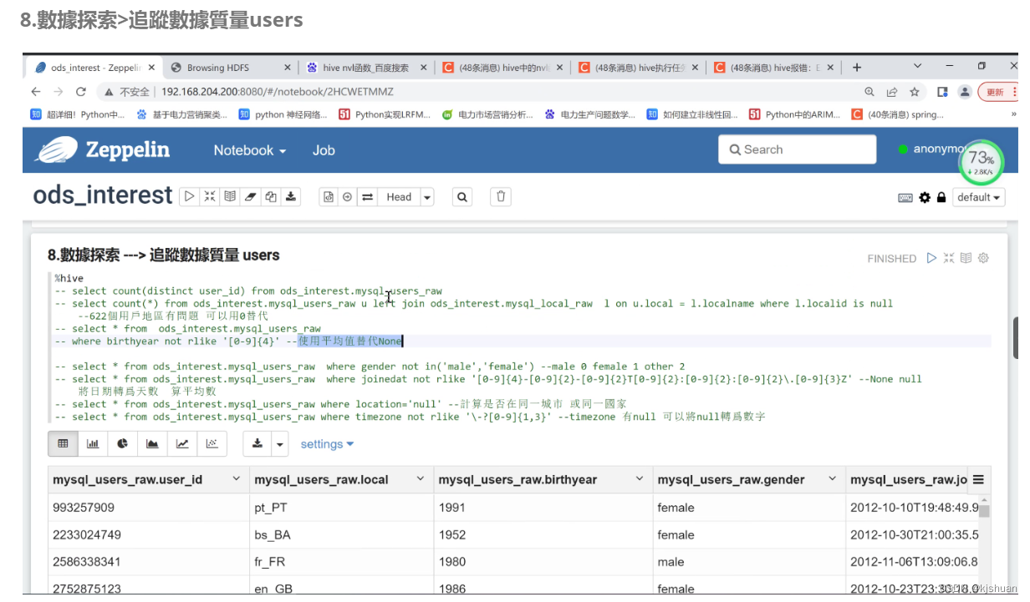Run the users data quality paragraph
The height and width of the screenshot is (602, 1030).
(x=931, y=258)
